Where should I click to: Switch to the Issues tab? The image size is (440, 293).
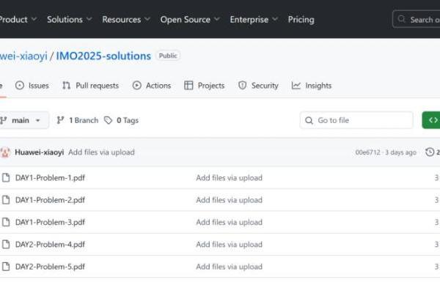click(x=32, y=86)
